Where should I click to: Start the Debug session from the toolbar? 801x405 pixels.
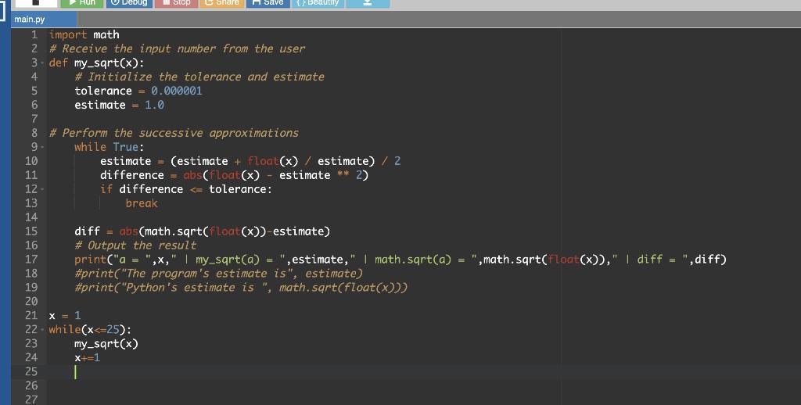(x=128, y=3)
